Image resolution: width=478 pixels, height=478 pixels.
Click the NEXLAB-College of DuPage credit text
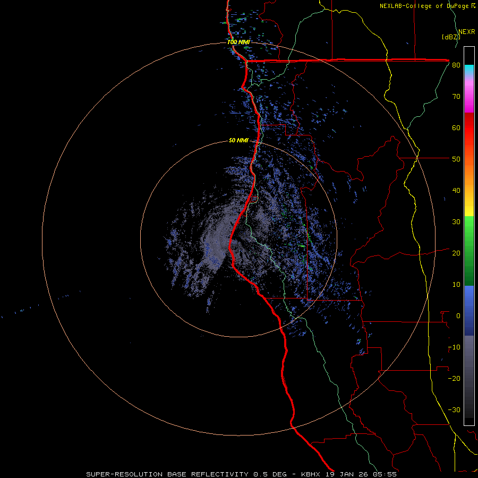425,6
